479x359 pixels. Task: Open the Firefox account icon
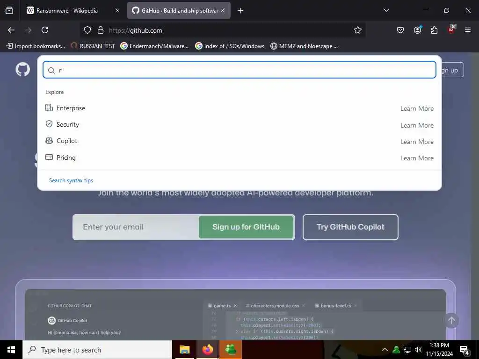pyautogui.click(x=417, y=30)
